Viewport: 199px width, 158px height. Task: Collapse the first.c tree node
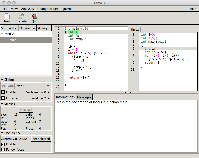2,34
